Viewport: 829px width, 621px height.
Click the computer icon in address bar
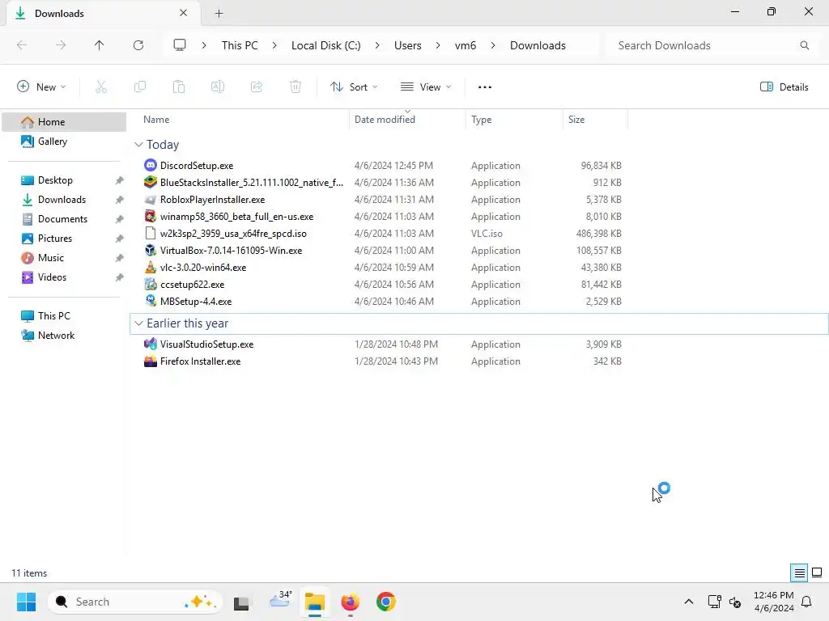[x=180, y=45]
